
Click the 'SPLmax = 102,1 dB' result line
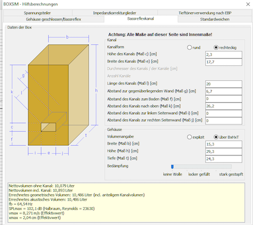(52, 208)
